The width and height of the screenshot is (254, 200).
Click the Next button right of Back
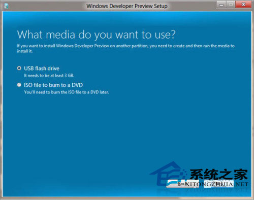[218, 184]
